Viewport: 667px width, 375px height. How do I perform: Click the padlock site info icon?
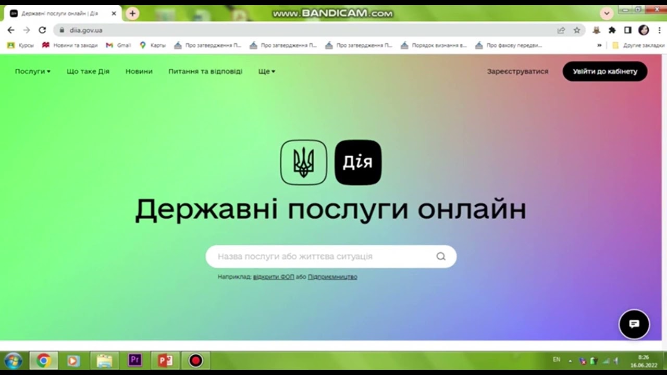[62, 30]
